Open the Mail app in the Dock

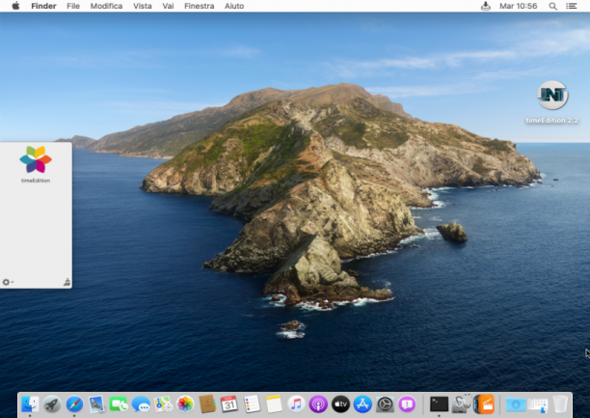pos(96,404)
